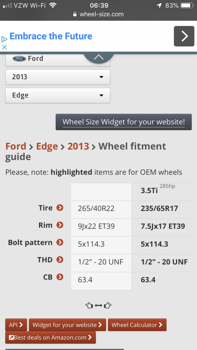This screenshot has width=197, height=350.
Task: Click the Wheel Calculator button
Action: tap(137, 325)
